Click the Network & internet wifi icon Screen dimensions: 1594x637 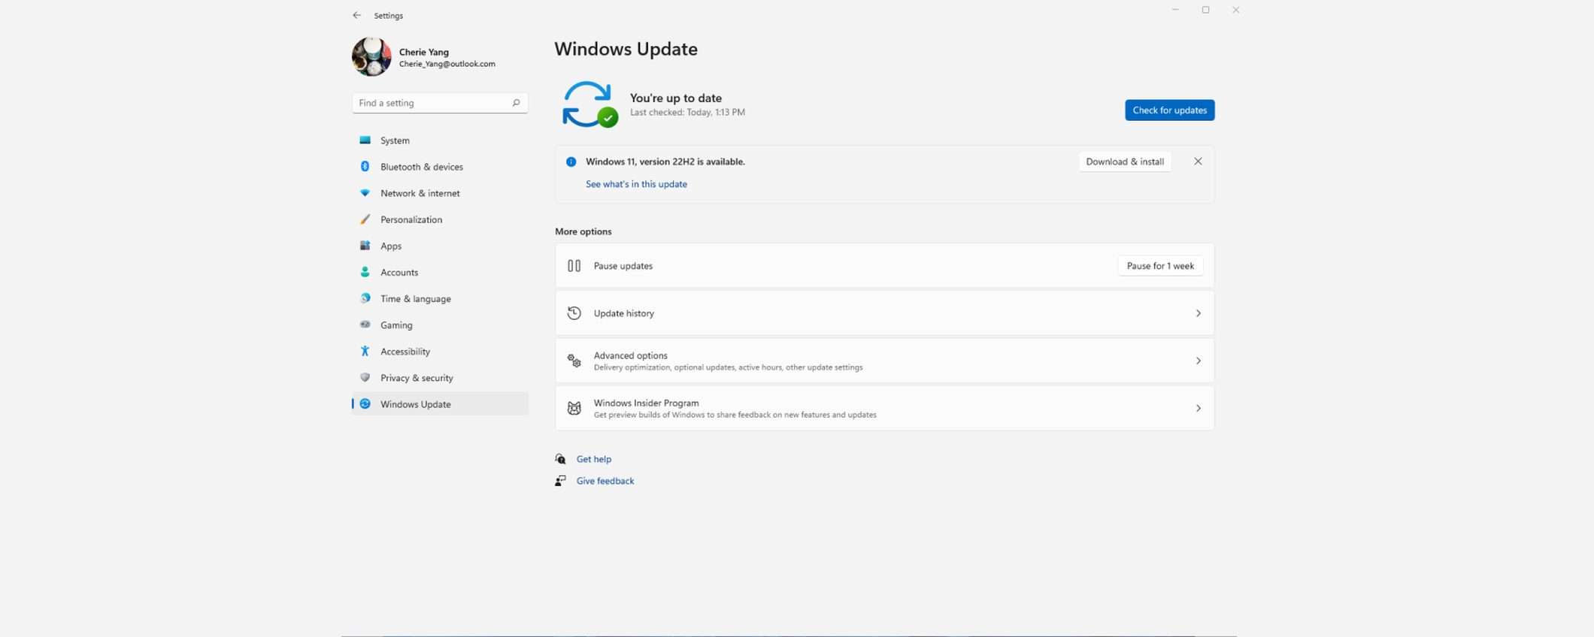[x=365, y=193]
